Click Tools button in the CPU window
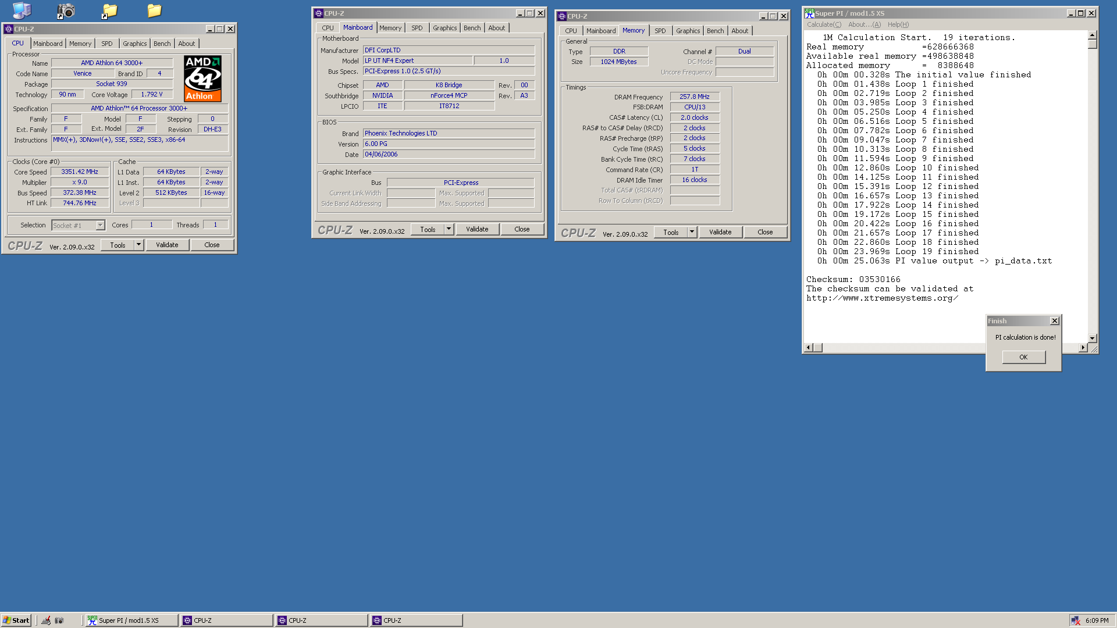 click(118, 245)
